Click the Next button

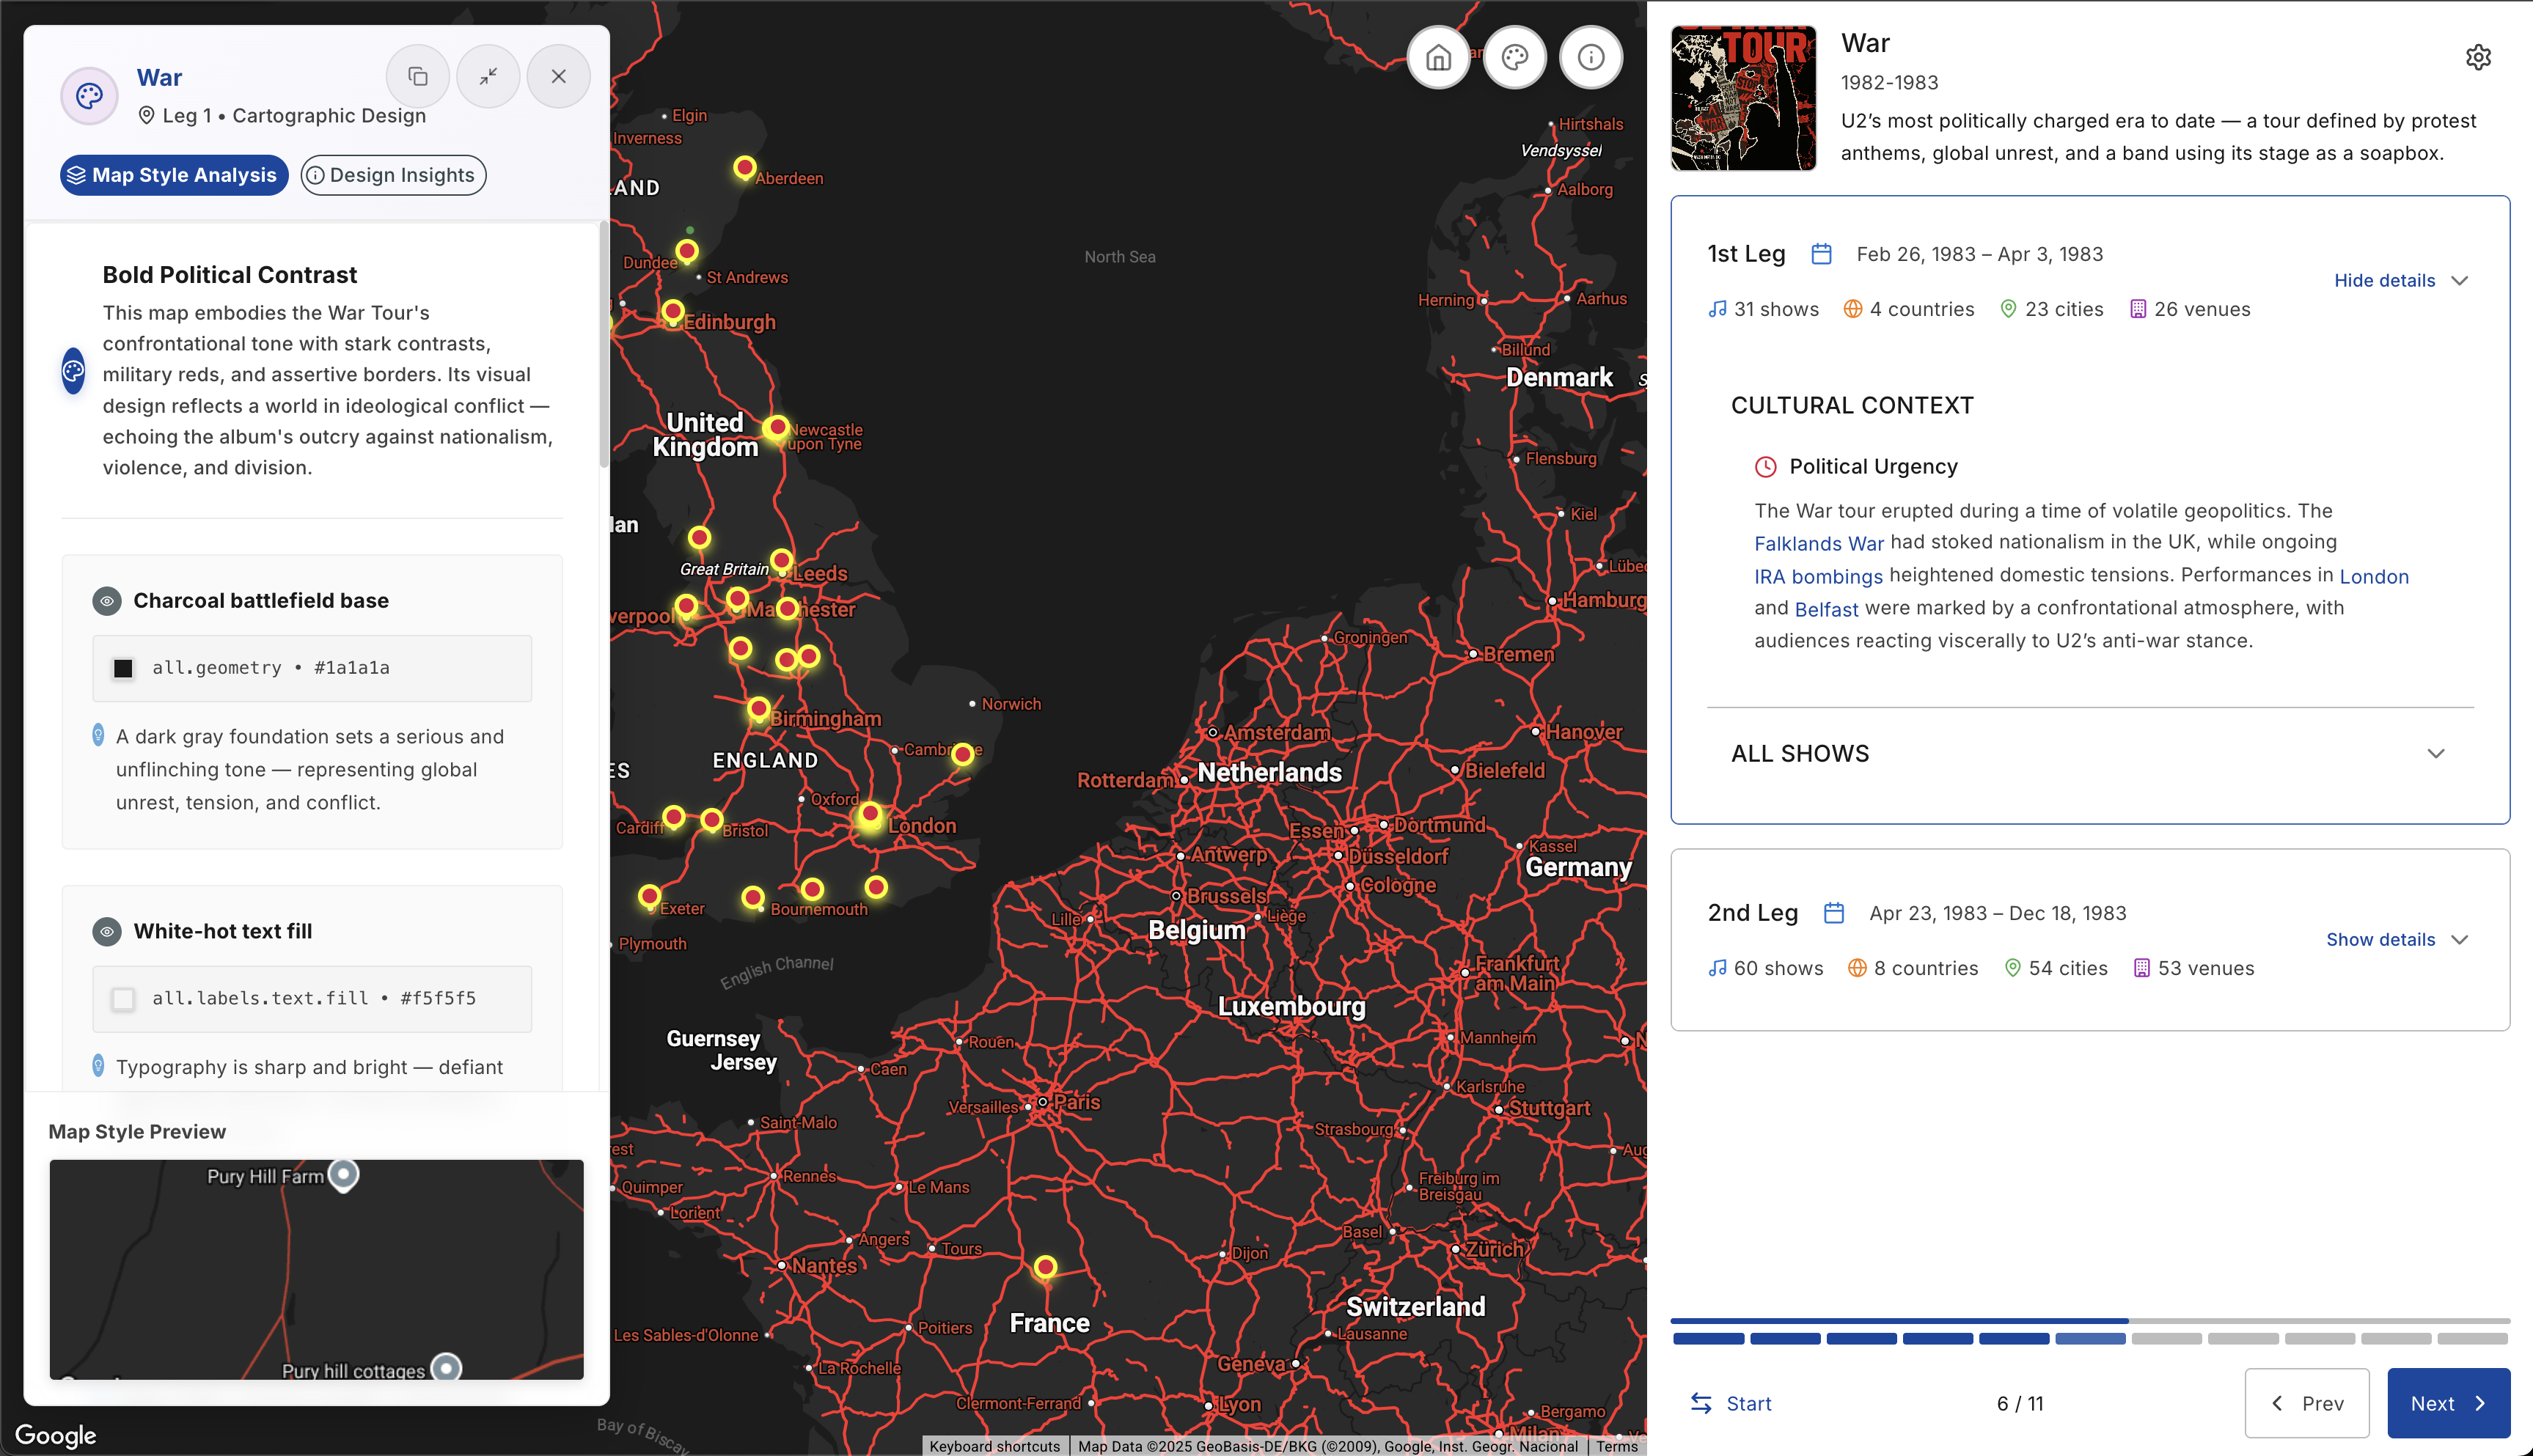2447,1403
